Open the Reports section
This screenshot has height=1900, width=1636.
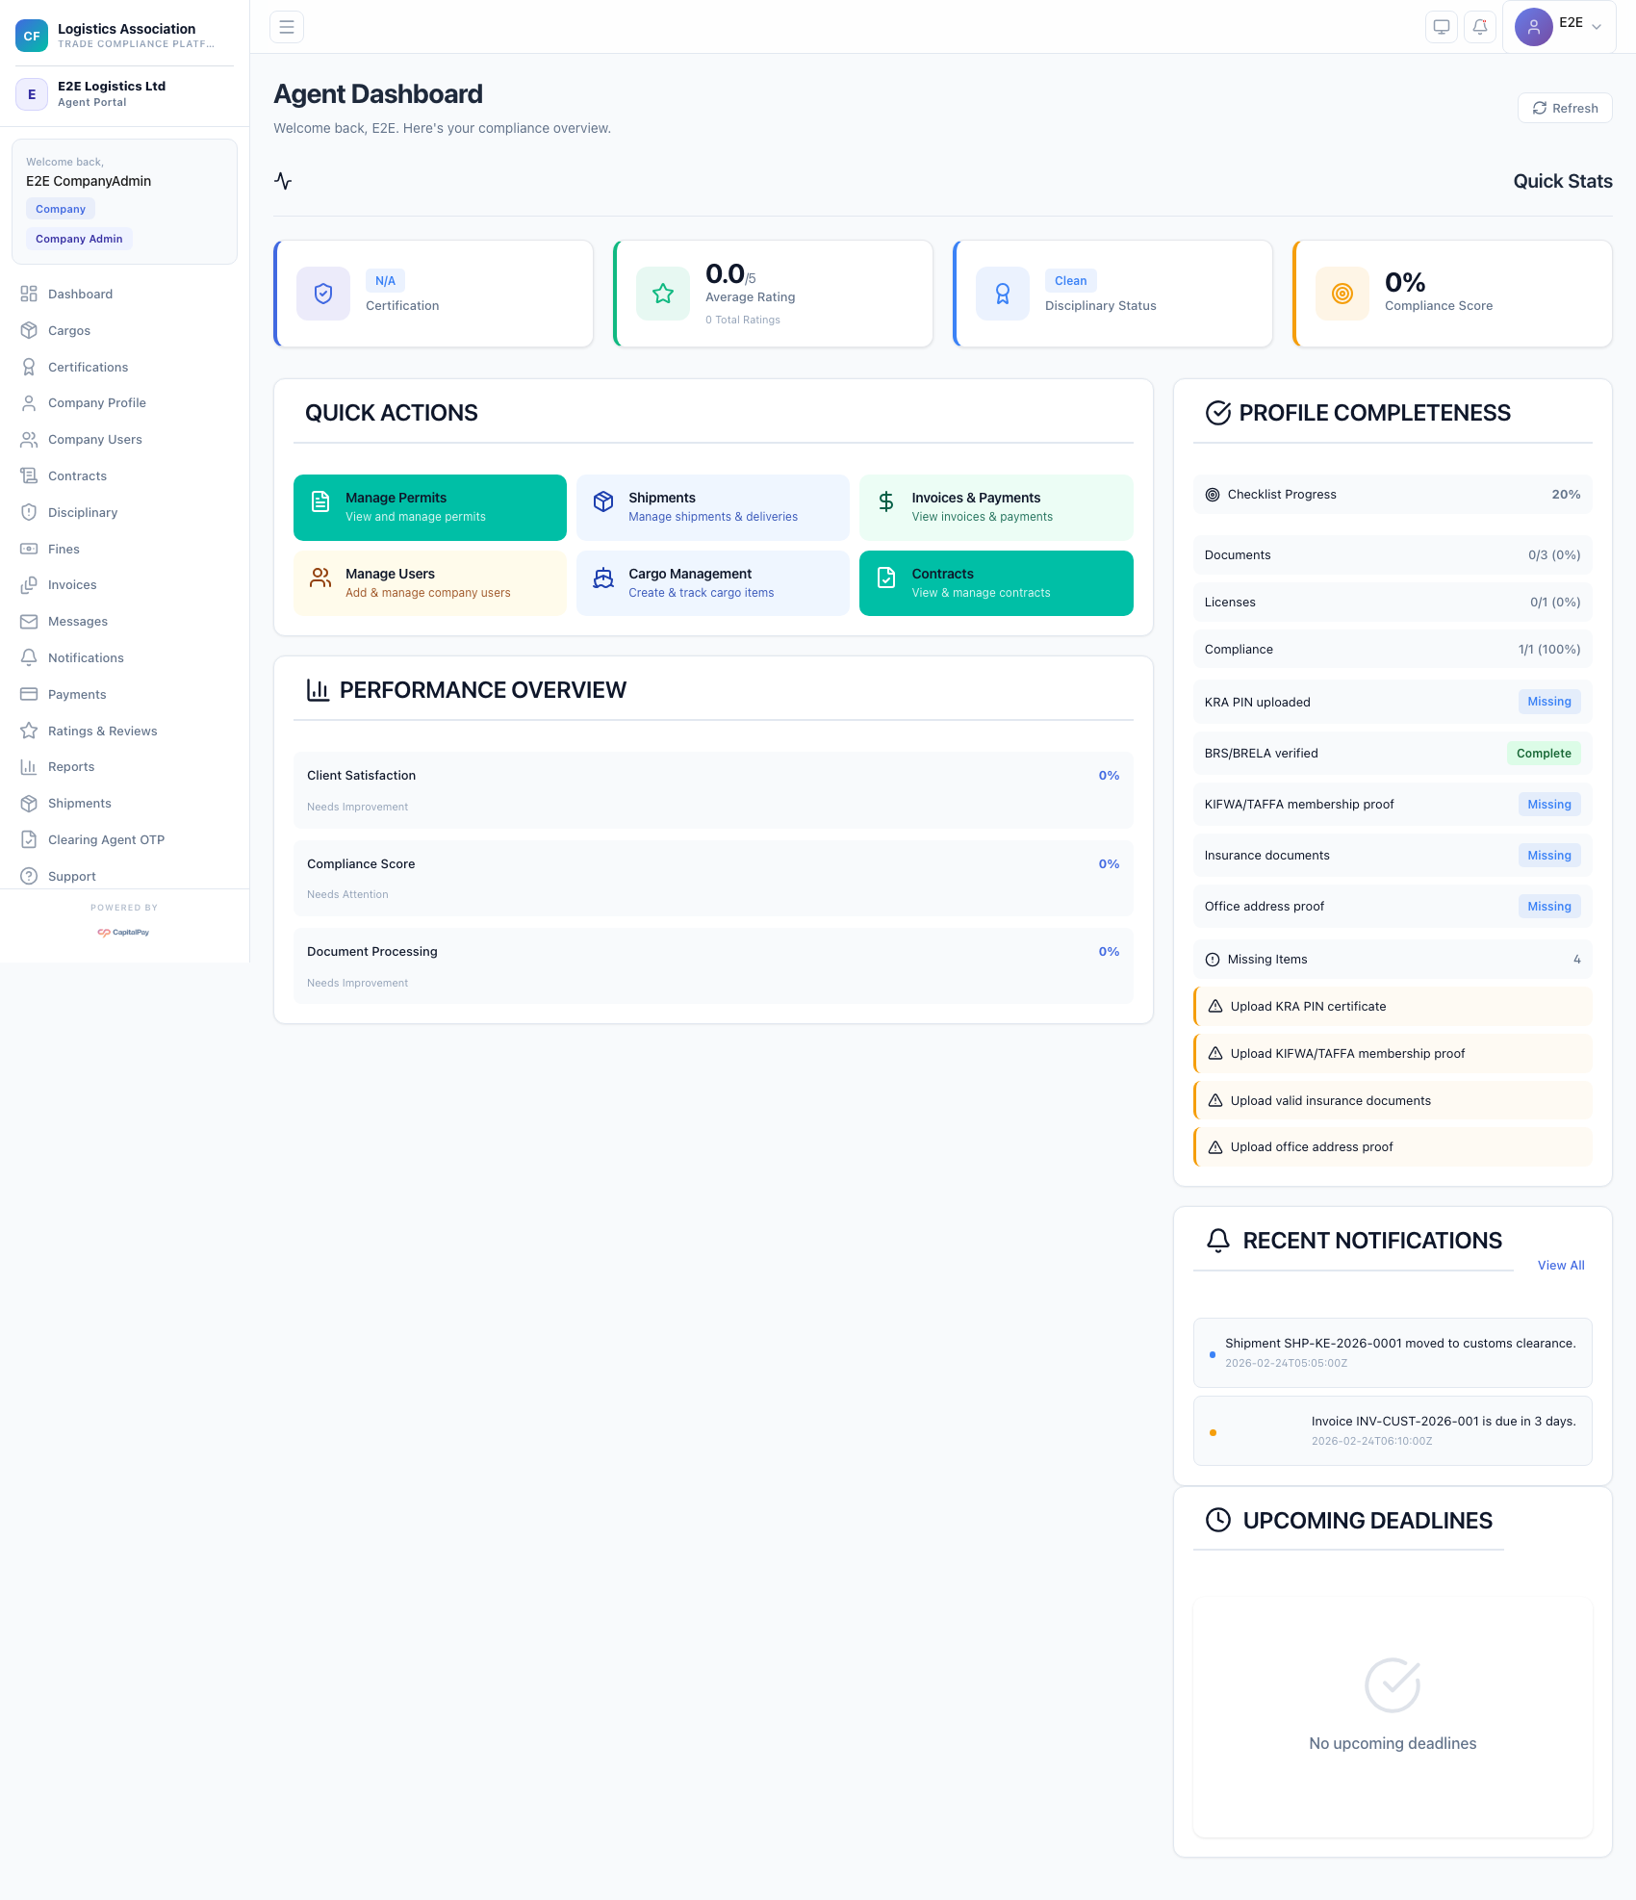[71, 766]
